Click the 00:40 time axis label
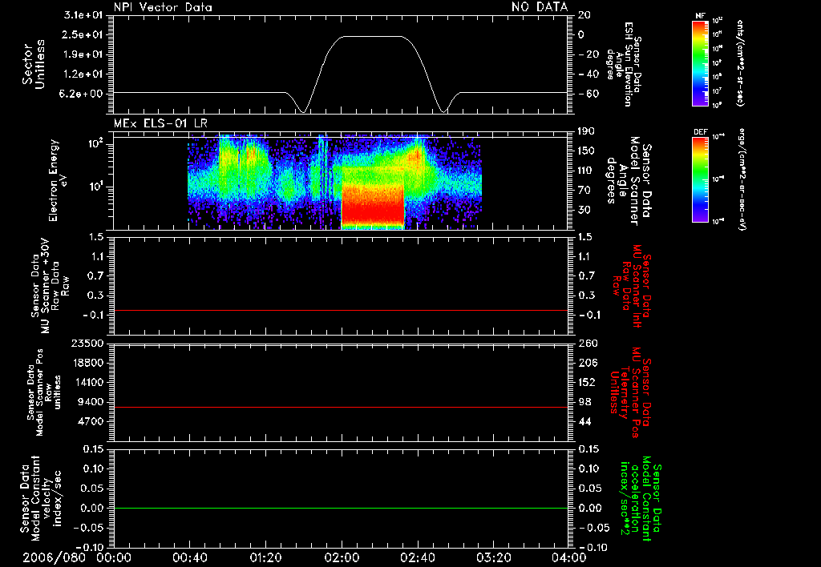 [189, 557]
